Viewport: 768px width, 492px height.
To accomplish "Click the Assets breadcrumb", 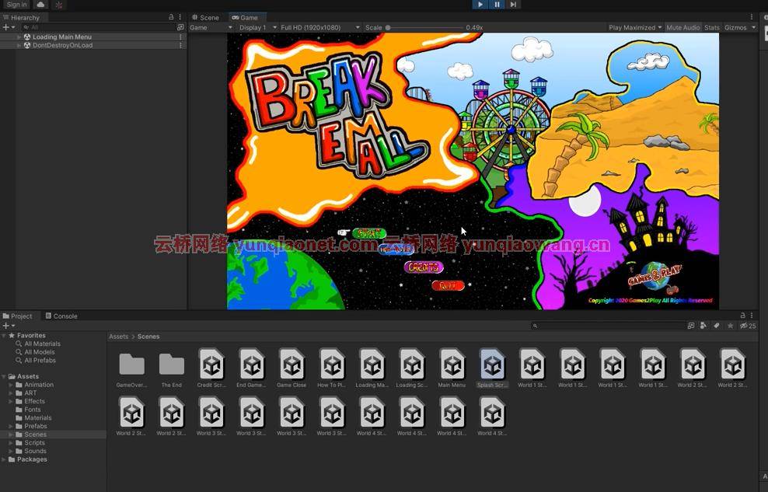I will tap(118, 337).
